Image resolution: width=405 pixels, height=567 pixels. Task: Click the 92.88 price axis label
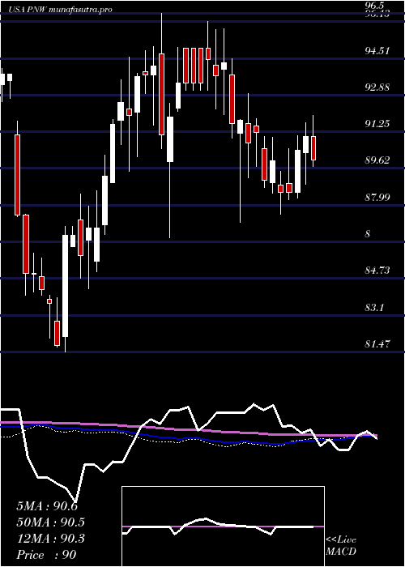pos(377,87)
